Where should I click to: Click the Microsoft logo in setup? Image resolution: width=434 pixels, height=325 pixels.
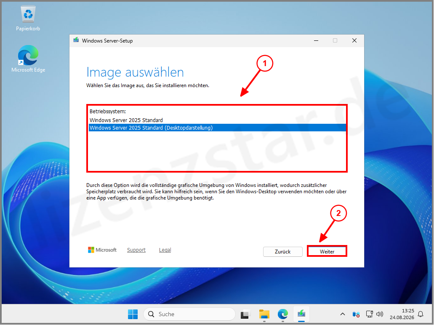[102, 250]
